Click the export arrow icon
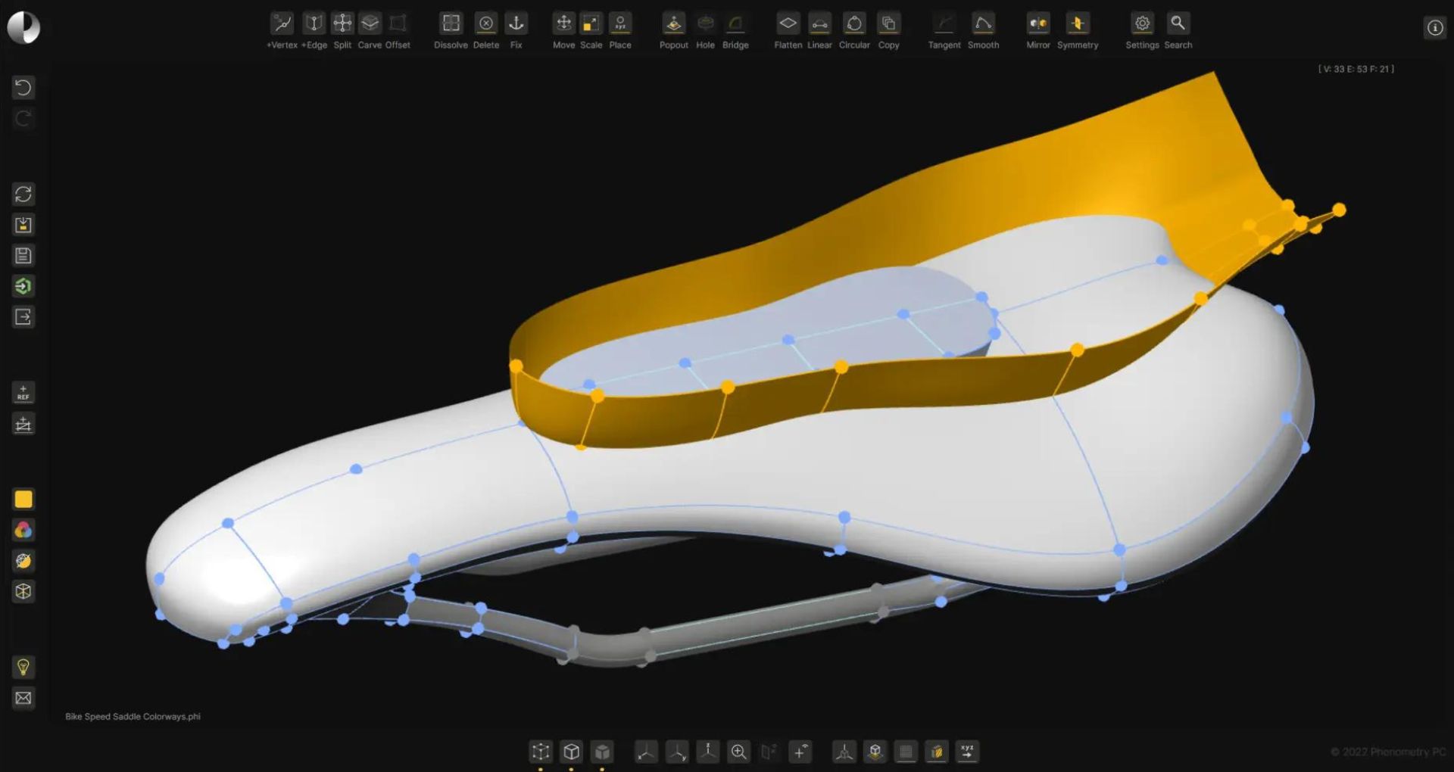The width and height of the screenshot is (1454, 772). [x=23, y=317]
